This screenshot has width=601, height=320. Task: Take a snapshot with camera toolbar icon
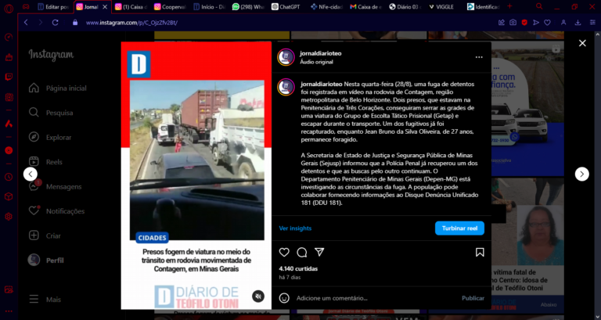click(513, 23)
